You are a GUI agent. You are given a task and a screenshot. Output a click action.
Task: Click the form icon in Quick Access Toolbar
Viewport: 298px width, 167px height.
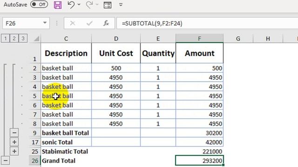108,5
